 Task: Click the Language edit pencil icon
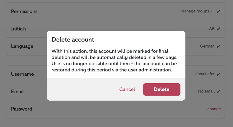coord(218,47)
